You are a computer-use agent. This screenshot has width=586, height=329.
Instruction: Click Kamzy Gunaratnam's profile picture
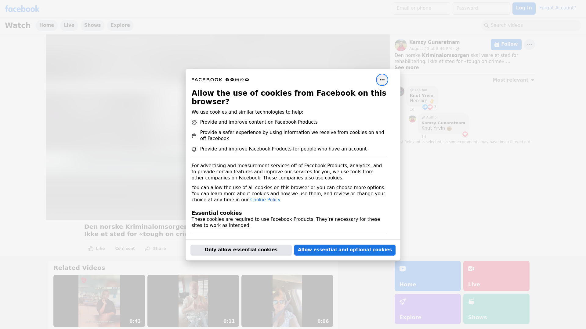(x=400, y=45)
